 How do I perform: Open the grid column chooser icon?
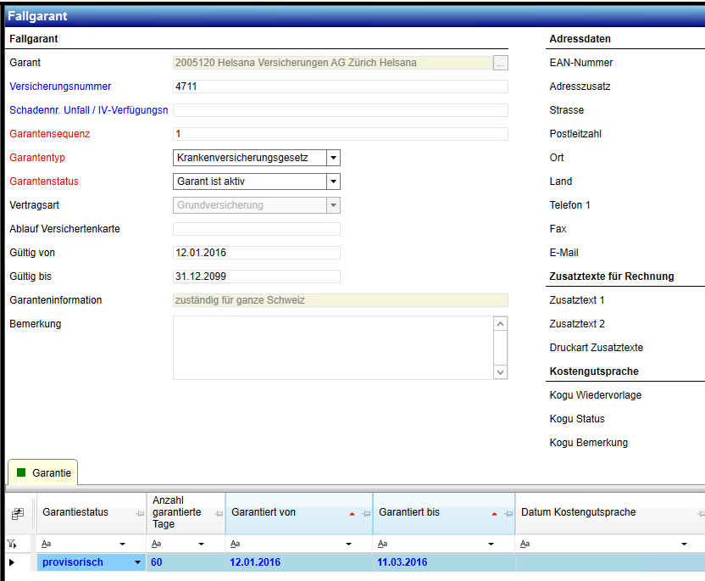[17, 514]
